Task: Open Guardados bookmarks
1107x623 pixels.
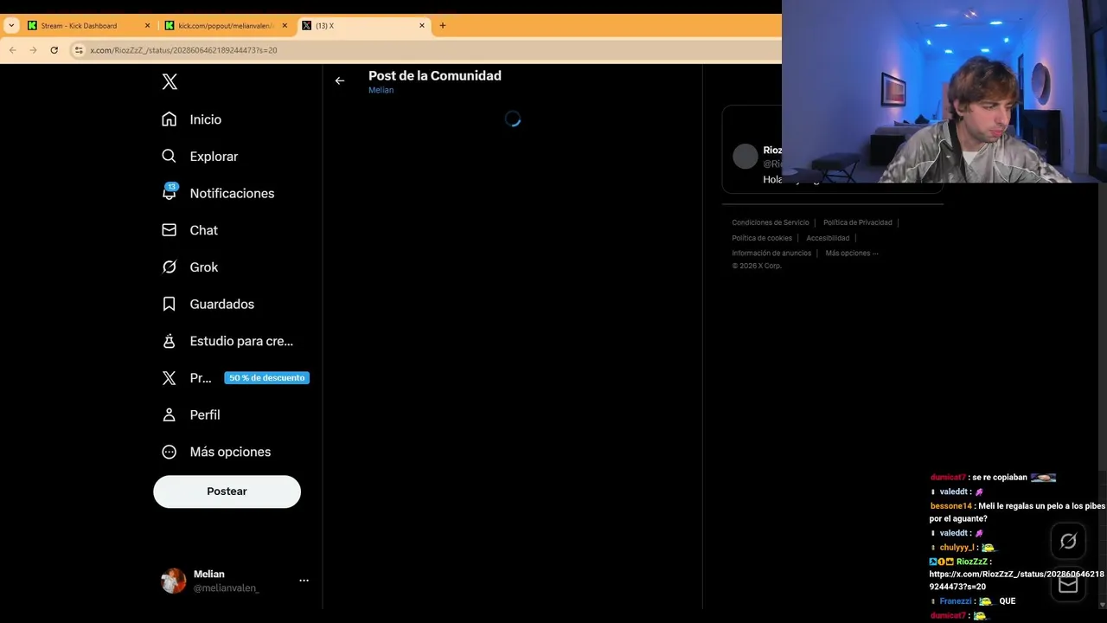Action: coord(208,304)
